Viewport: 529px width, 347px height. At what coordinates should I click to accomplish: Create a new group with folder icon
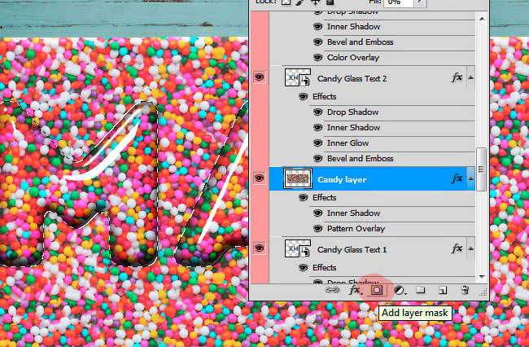point(421,290)
